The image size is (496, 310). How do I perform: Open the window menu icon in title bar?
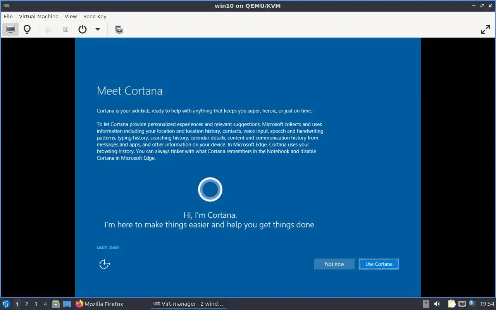click(x=6, y=6)
